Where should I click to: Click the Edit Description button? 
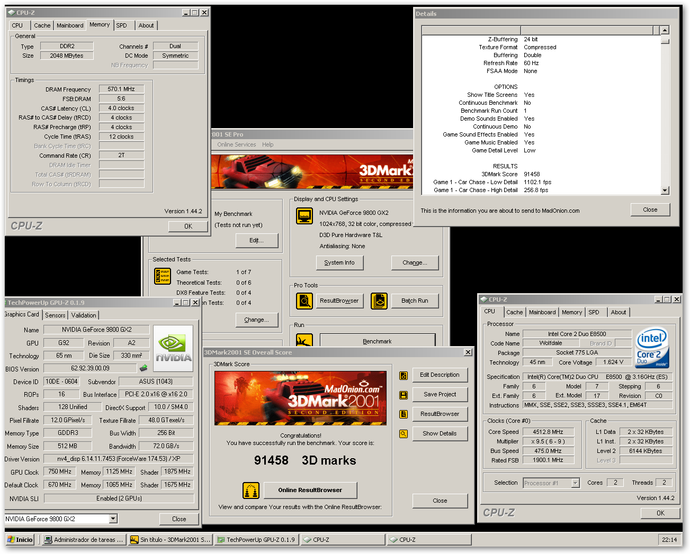click(x=440, y=375)
